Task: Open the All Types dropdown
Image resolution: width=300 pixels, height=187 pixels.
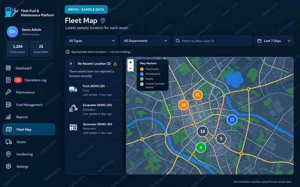Action: 91,41
